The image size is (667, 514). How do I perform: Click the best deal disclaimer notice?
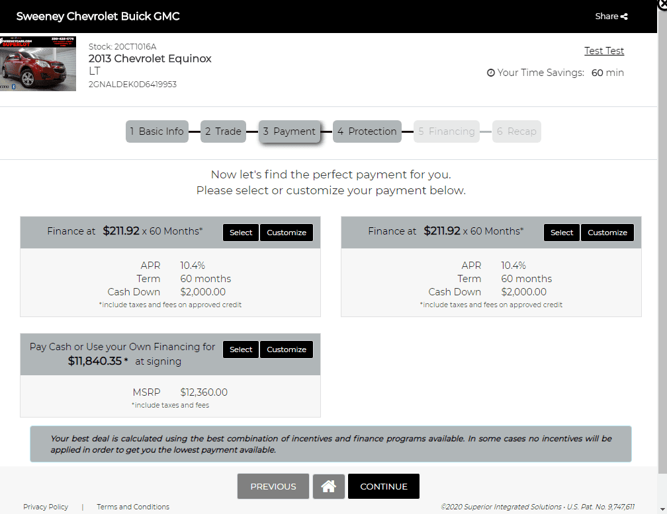[x=331, y=444]
